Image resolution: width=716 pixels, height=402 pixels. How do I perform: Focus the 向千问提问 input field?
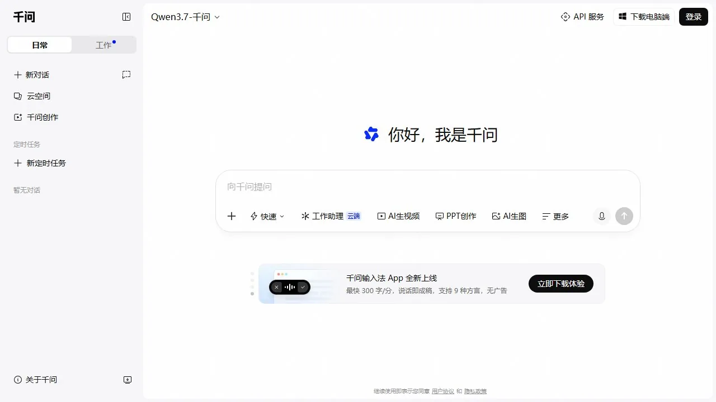coord(427,186)
